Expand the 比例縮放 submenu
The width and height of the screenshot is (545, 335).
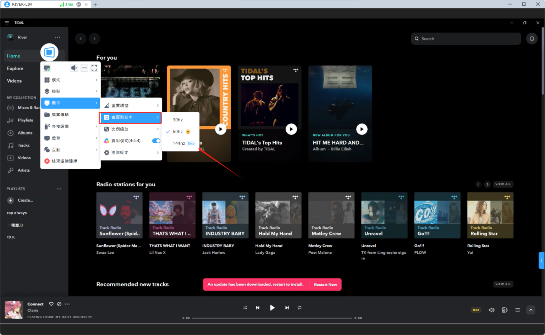tap(131, 129)
